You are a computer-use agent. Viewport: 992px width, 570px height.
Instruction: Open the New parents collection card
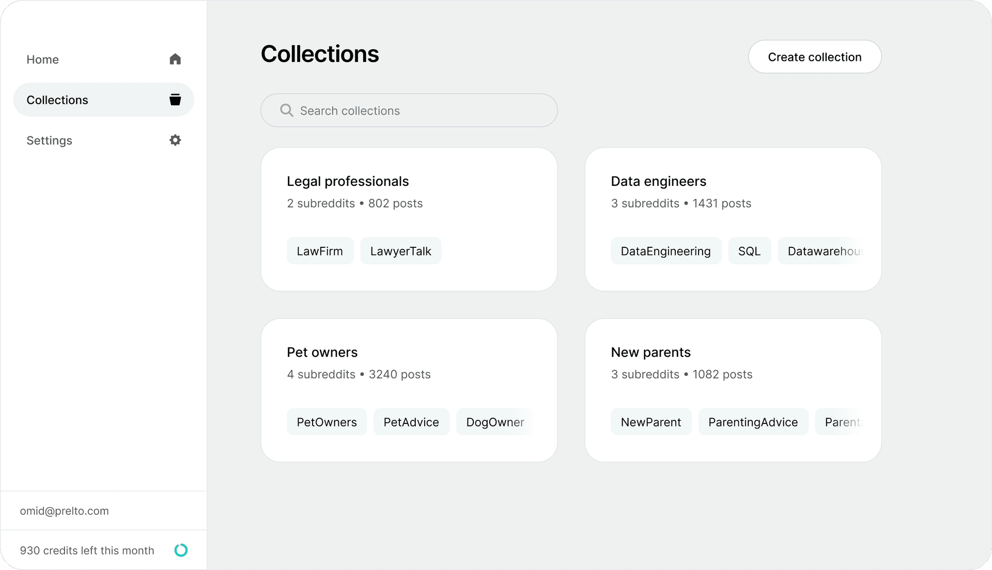pos(650,352)
